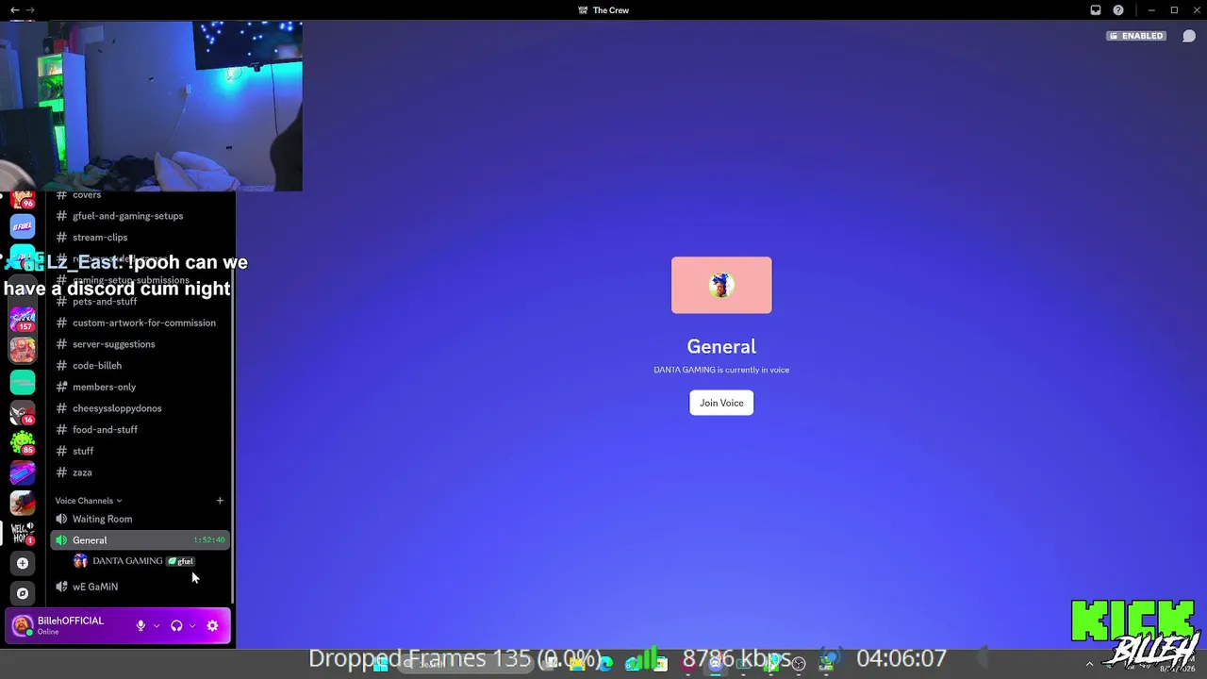Open the Welcome Home server icon

coord(23,533)
